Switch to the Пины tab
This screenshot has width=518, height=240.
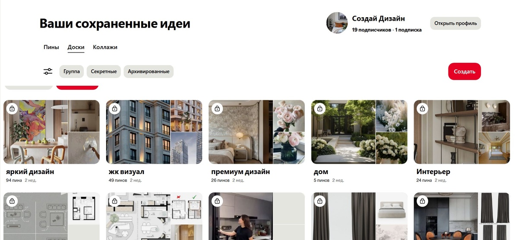pos(51,47)
